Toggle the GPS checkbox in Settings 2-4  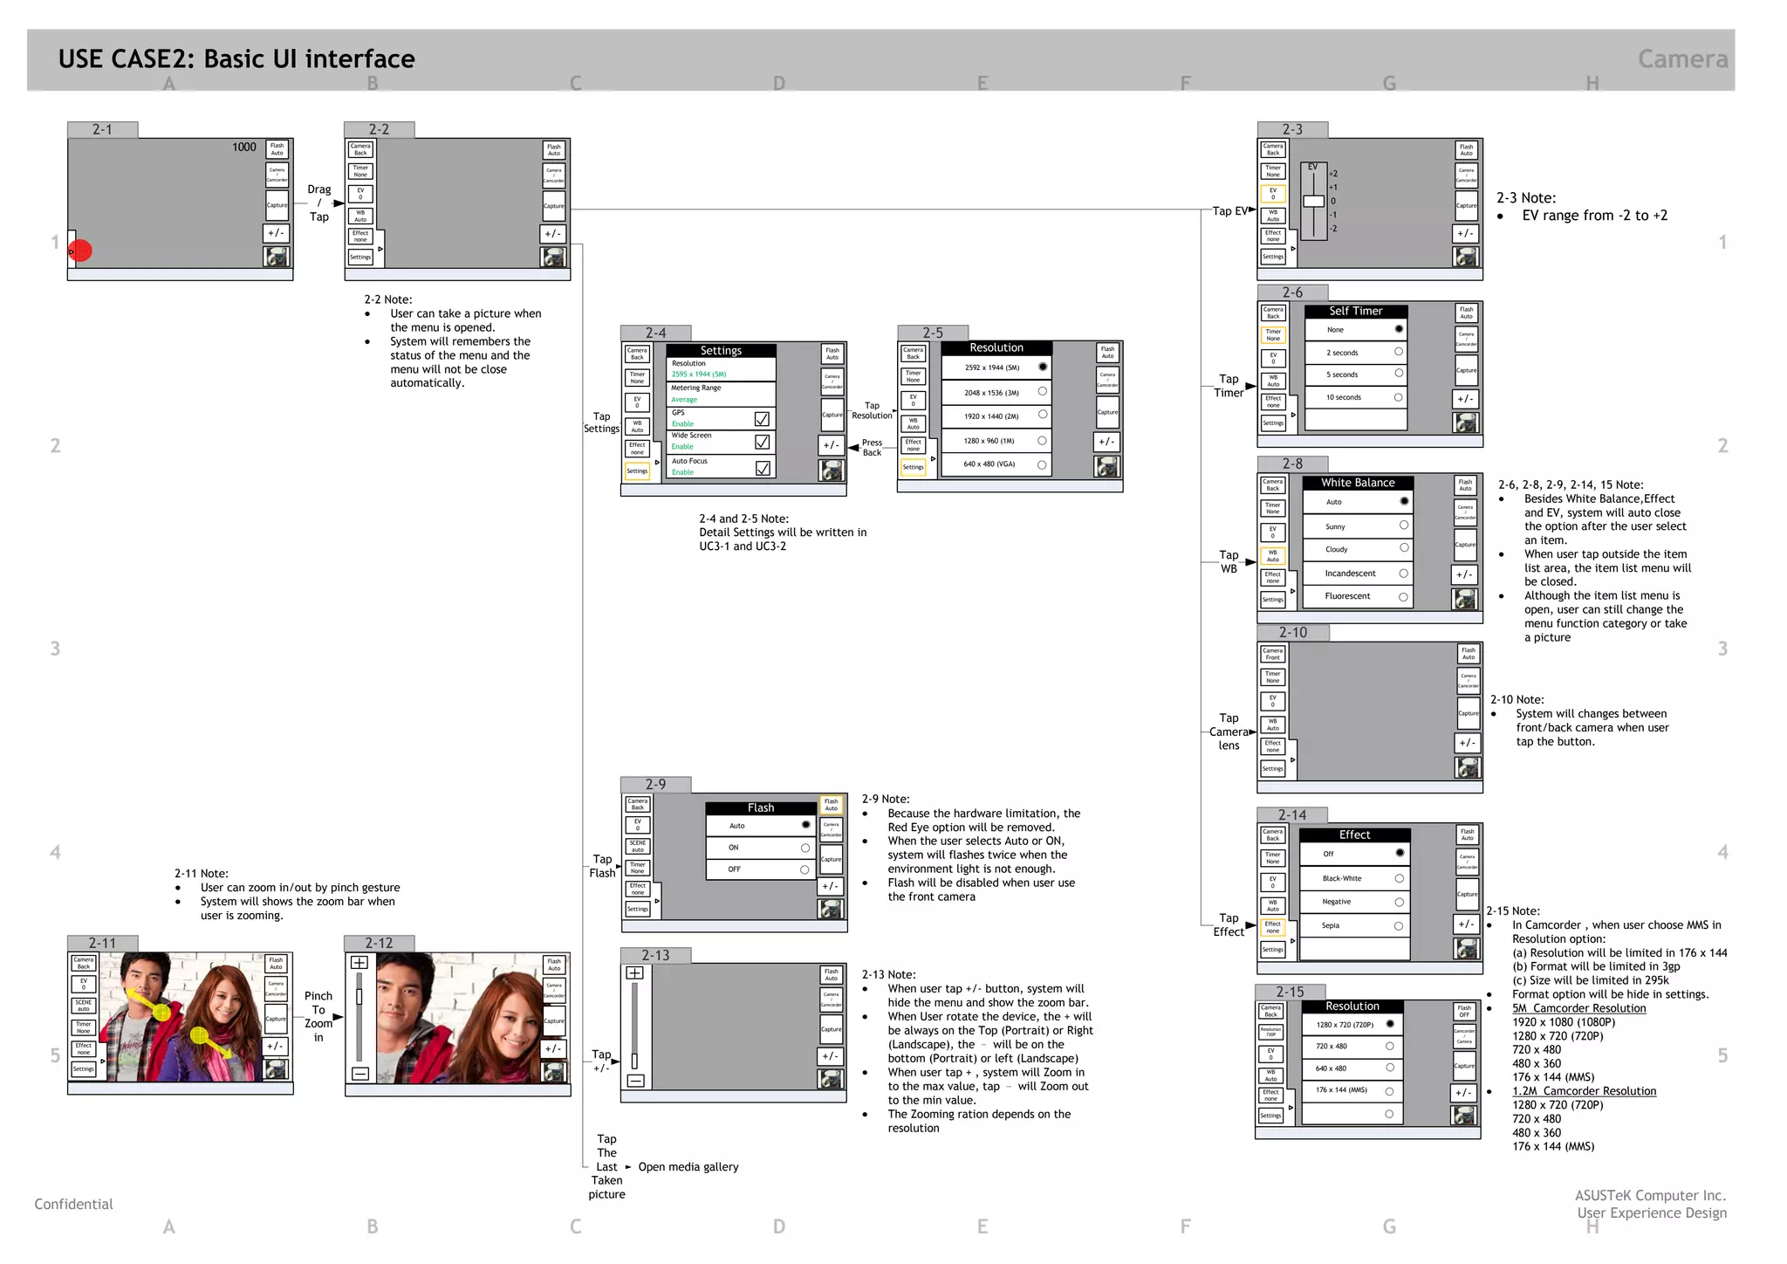point(763,419)
